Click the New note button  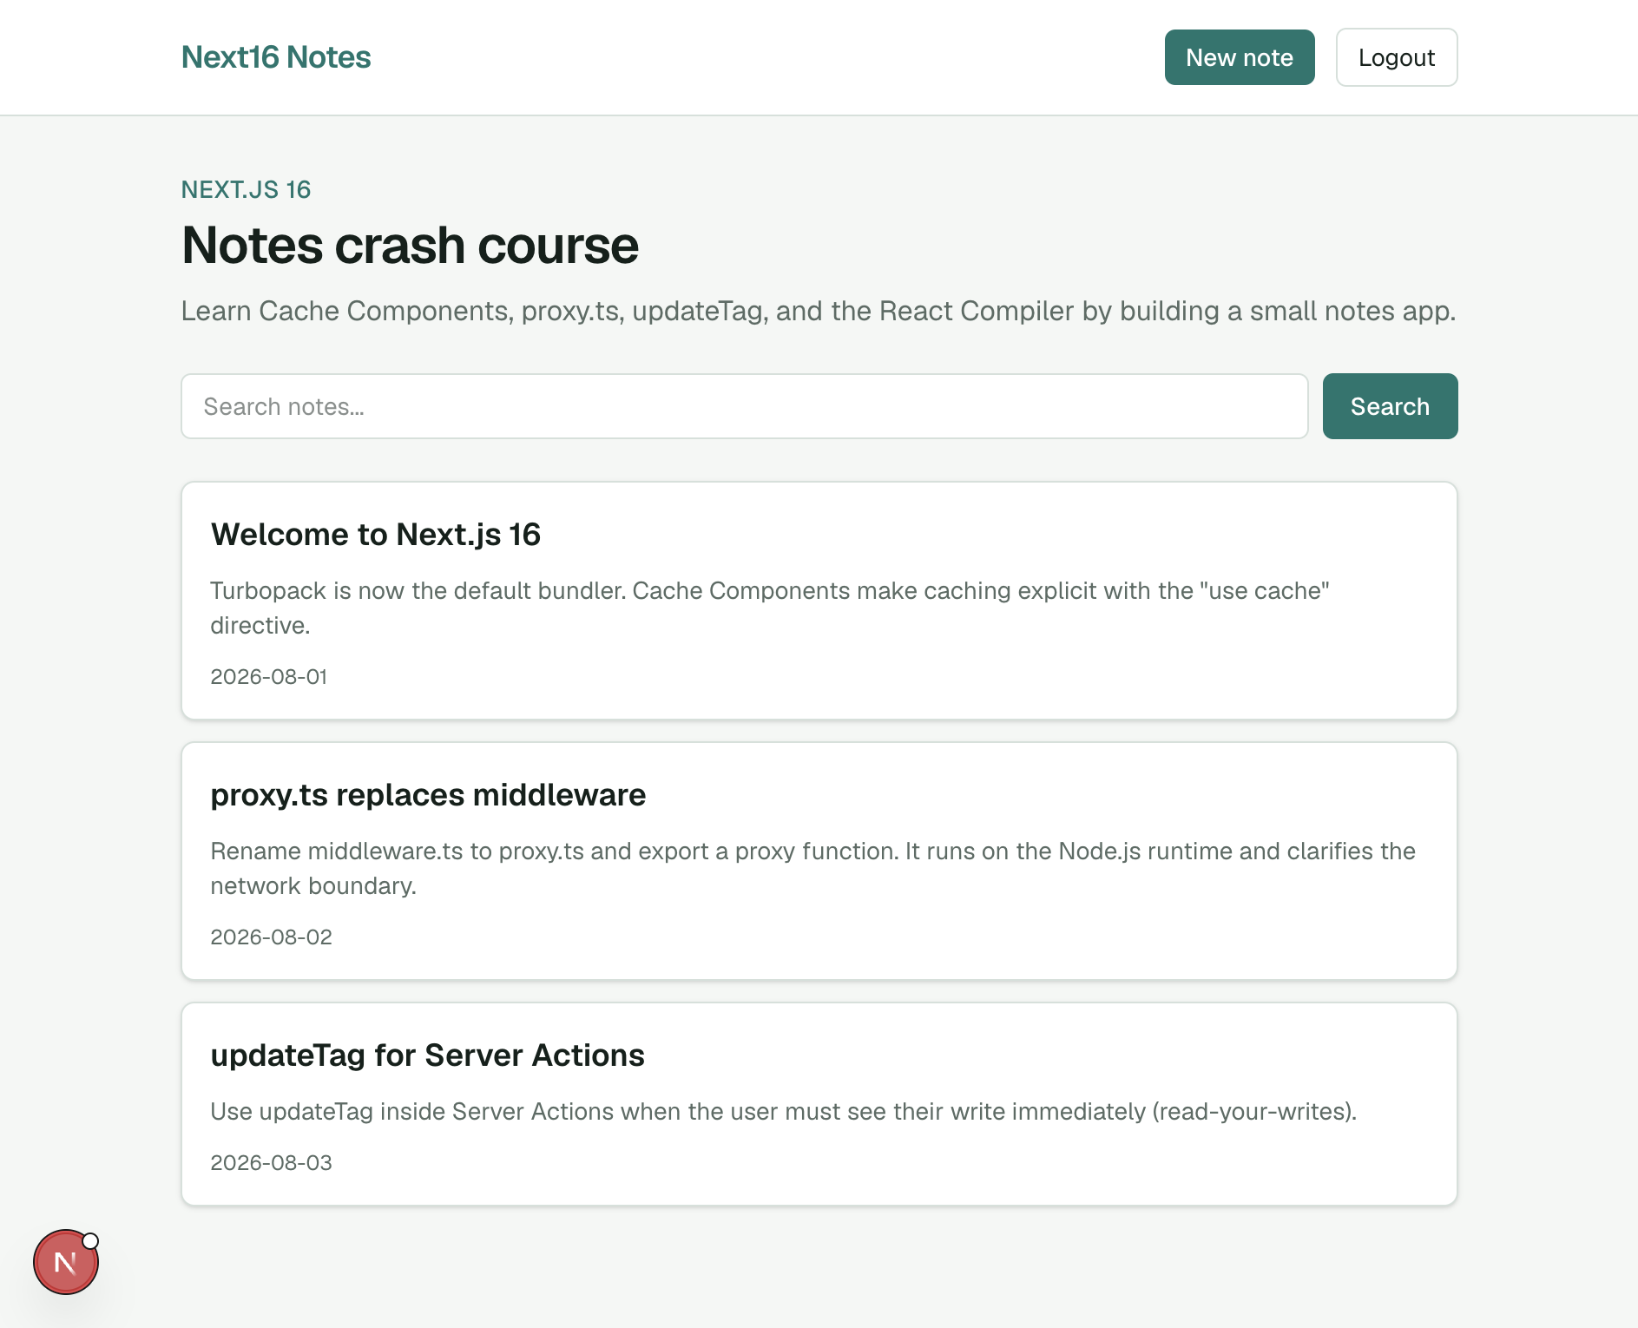click(1240, 57)
